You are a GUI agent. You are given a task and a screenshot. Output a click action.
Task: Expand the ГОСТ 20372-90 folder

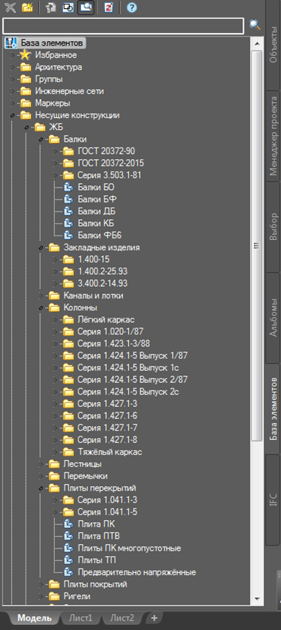pyautogui.click(x=56, y=152)
